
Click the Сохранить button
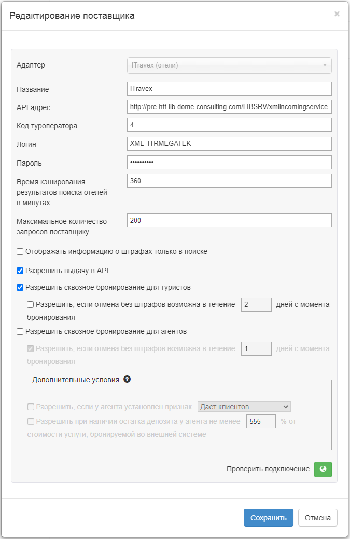coord(269,518)
